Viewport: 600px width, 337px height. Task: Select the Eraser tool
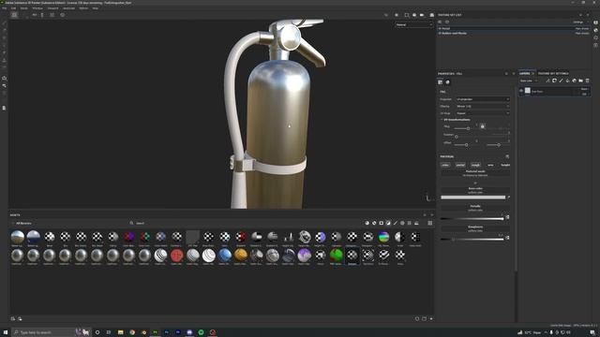coord(4,30)
